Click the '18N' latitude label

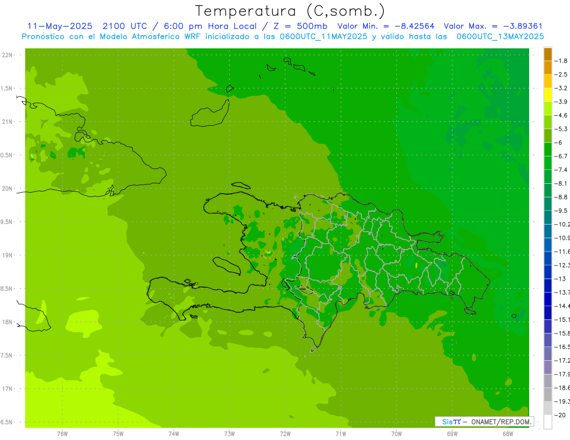click(7, 322)
